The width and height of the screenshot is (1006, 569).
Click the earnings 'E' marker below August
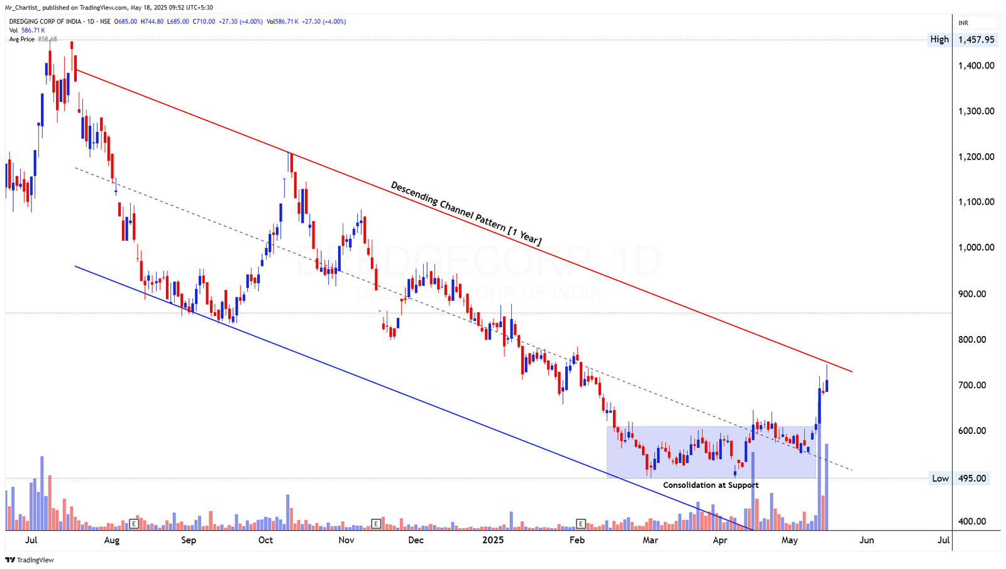point(134,523)
